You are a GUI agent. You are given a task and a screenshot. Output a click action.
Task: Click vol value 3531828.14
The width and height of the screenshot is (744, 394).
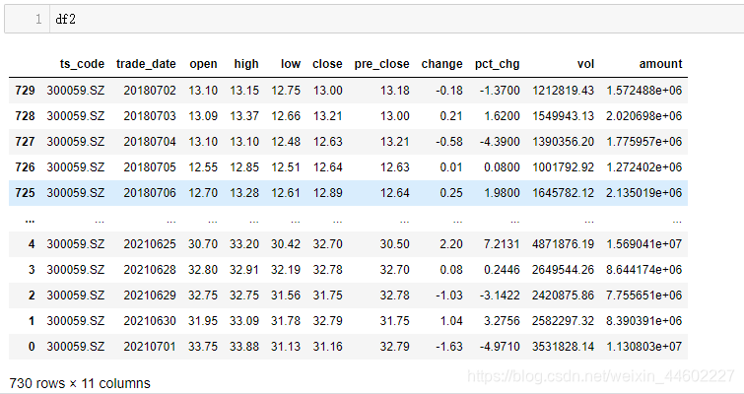coord(563,346)
